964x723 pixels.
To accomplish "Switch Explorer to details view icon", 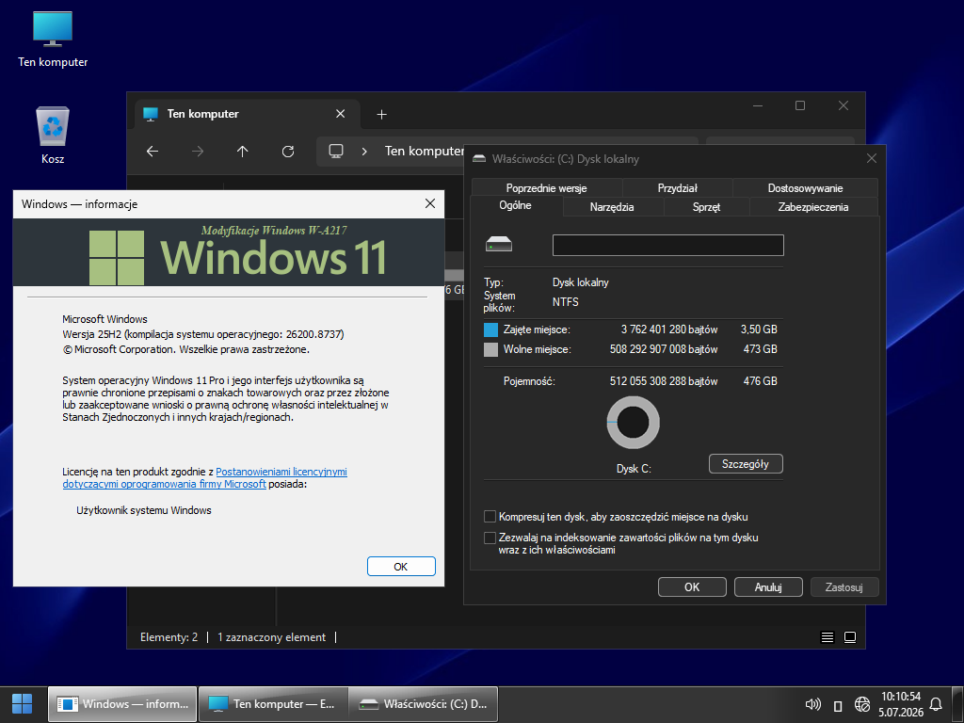I will point(827,637).
